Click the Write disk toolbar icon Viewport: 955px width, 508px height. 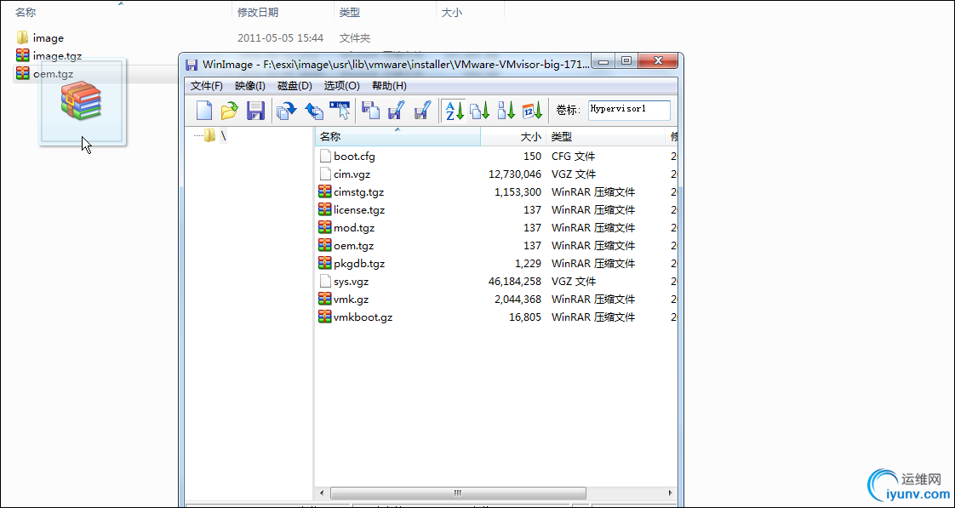click(x=396, y=111)
